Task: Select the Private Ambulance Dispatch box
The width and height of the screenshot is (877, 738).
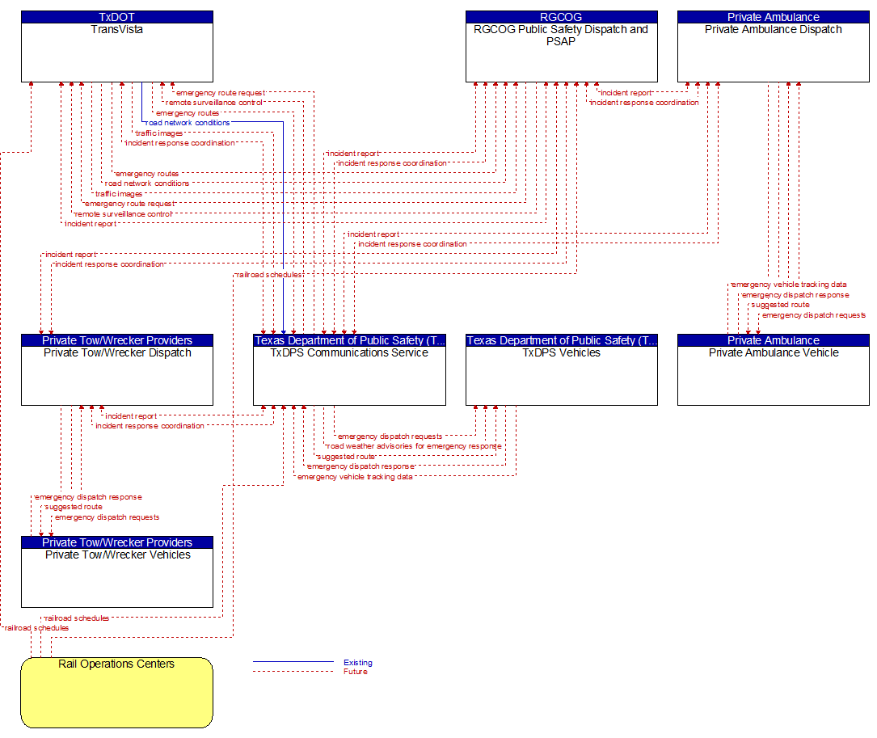Action: pos(773,46)
